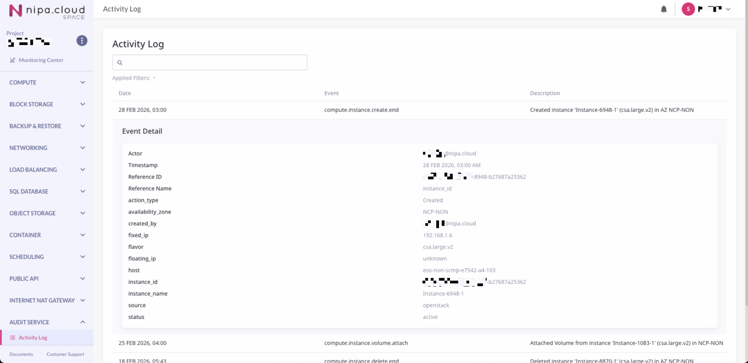Expand the NETWORKING menu chevron
The height and width of the screenshot is (363, 748).
tap(82, 148)
